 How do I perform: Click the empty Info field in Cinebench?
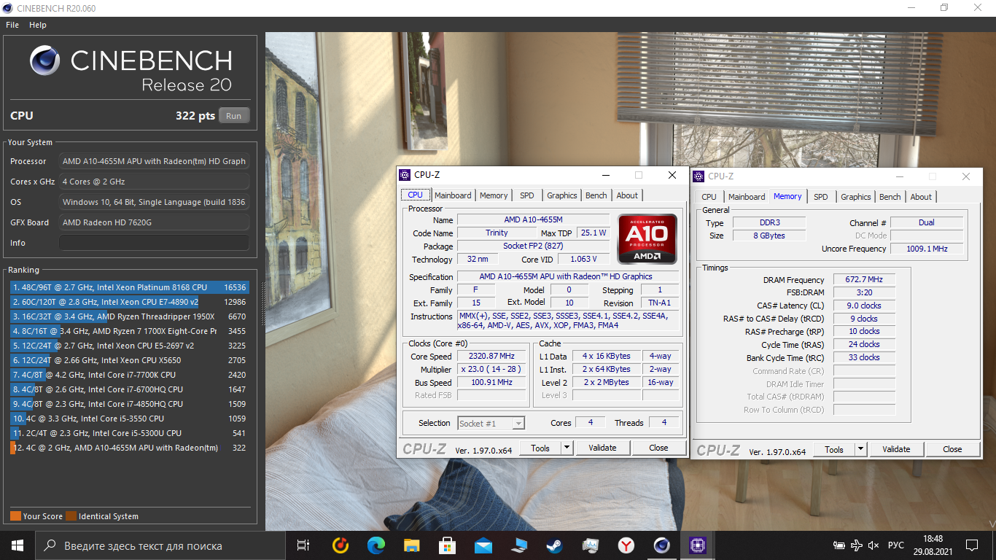[x=154, y=243]
